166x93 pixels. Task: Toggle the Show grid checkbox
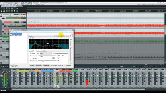[x=58, y=65]
